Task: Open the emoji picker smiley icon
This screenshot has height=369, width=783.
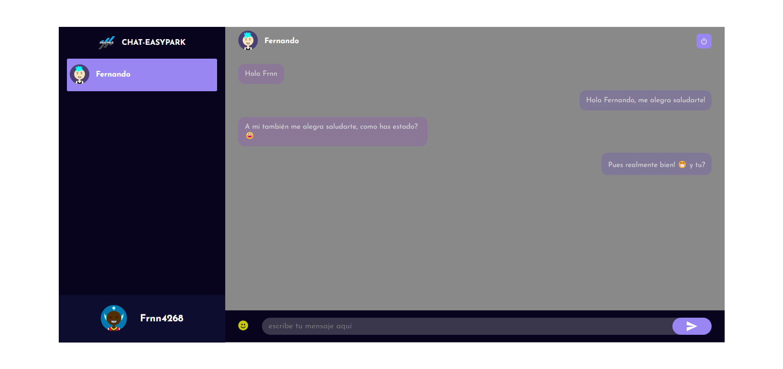Action: pyautogui.click(x=243, y=325)
